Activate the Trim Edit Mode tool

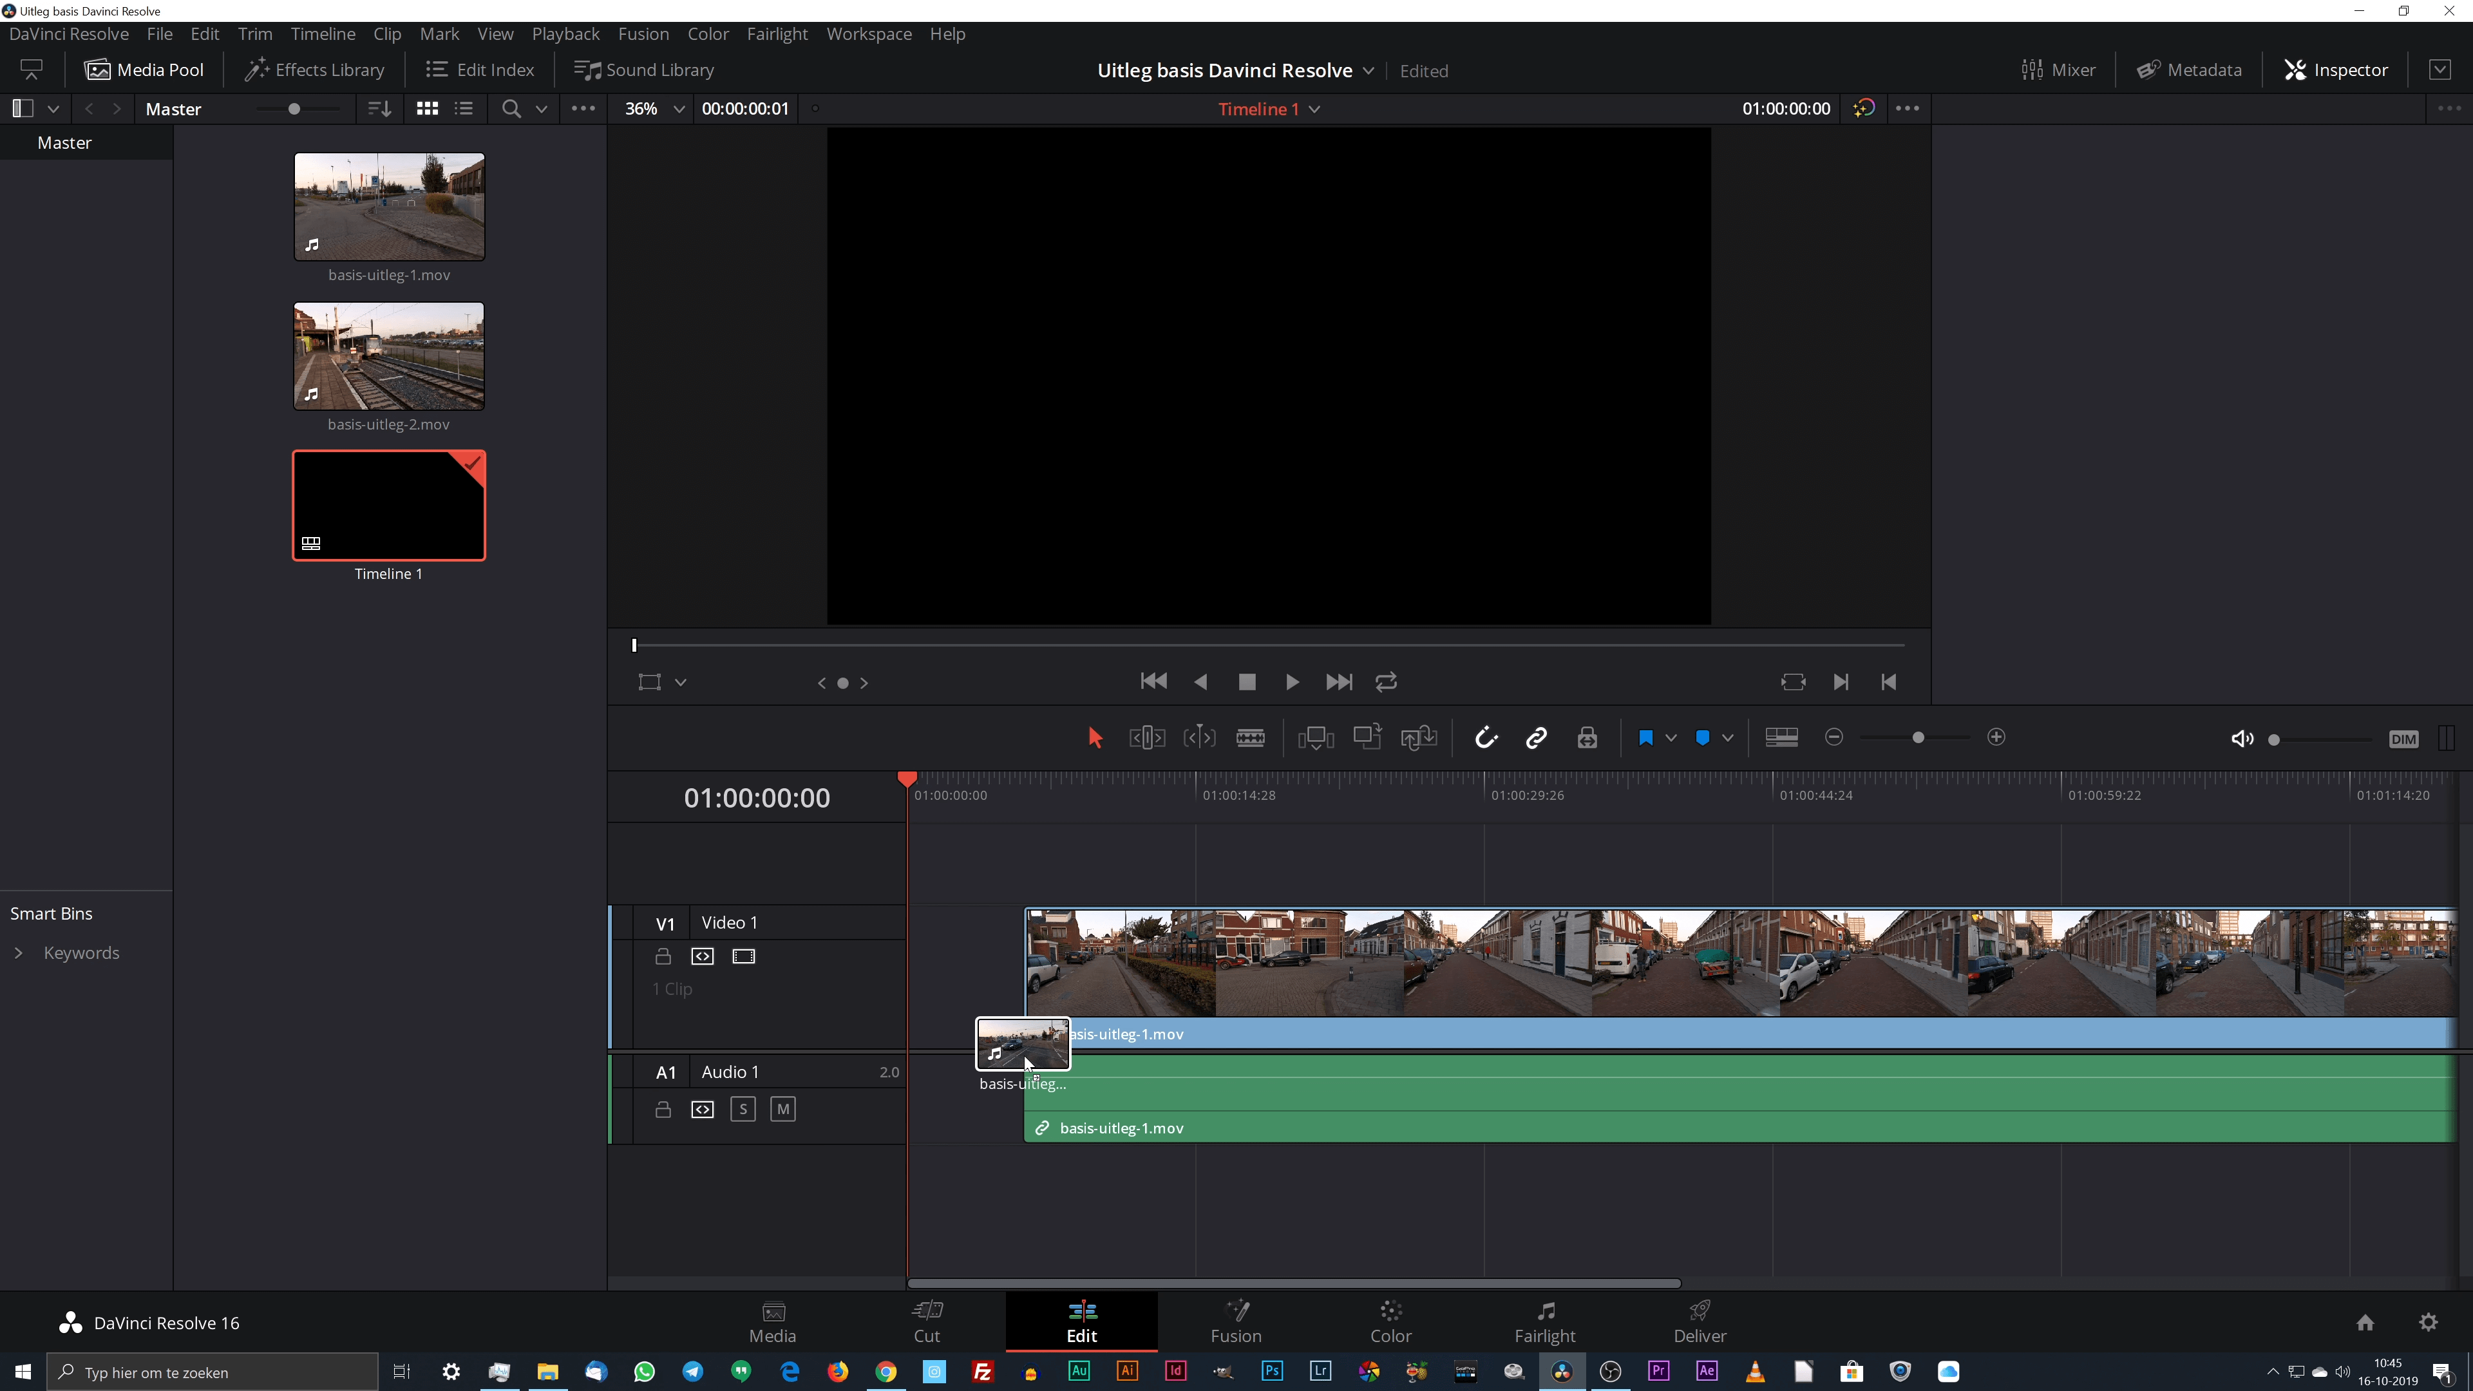[1147, 737]
